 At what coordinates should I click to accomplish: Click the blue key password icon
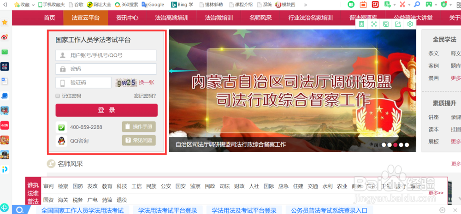coord(417,5)
